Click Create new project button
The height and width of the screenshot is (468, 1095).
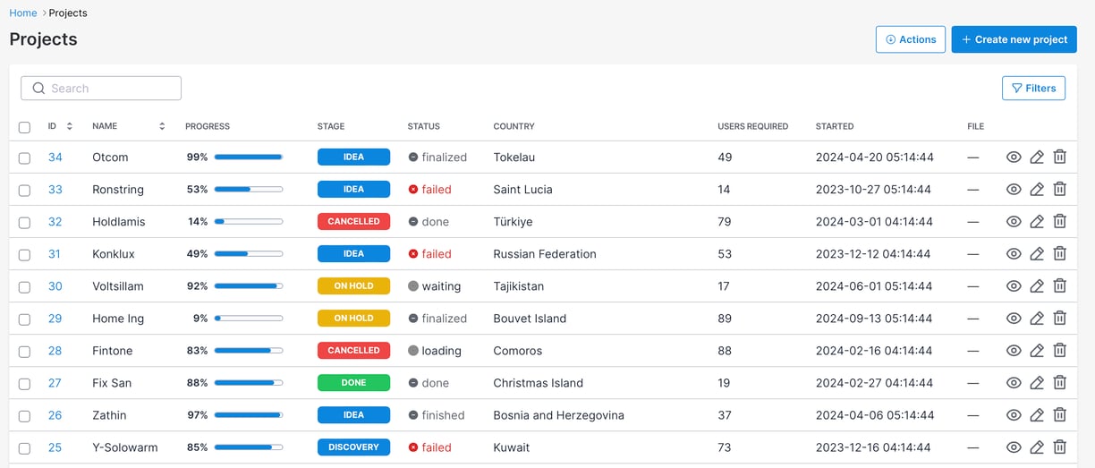[x=1014, y=39]
